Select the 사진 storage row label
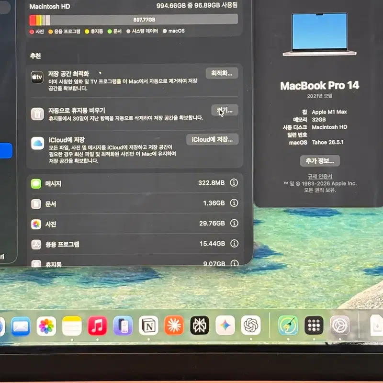The height and width of the screenshot is (383, 383). tap(51, 224)
